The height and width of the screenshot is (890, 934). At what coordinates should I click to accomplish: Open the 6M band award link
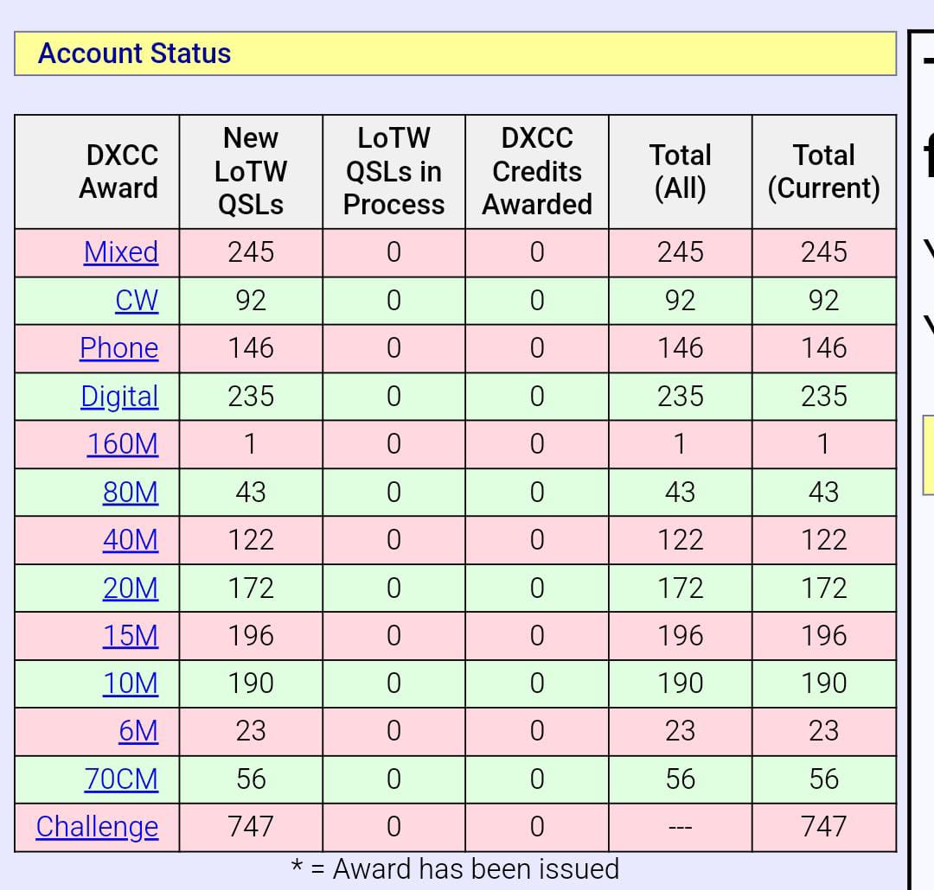pos(138,732)
